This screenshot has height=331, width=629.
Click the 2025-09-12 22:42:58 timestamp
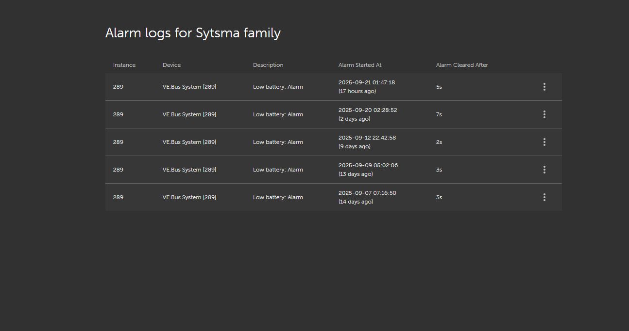pos(367,138)
